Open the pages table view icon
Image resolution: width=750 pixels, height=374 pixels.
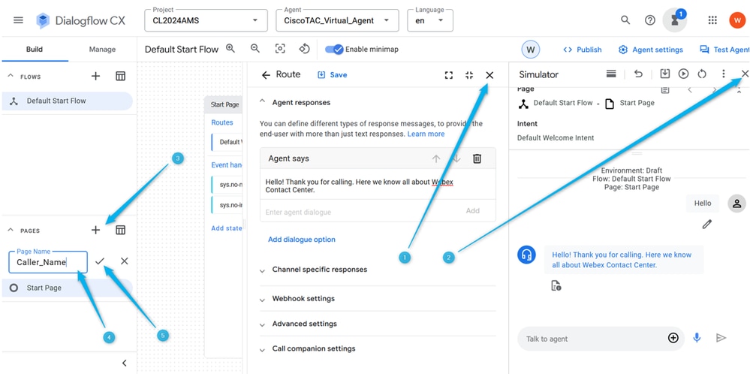(121, 230)
